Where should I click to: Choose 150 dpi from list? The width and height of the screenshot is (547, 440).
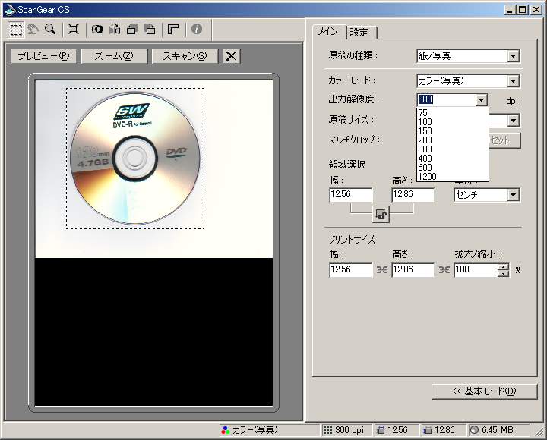[453, 131]
